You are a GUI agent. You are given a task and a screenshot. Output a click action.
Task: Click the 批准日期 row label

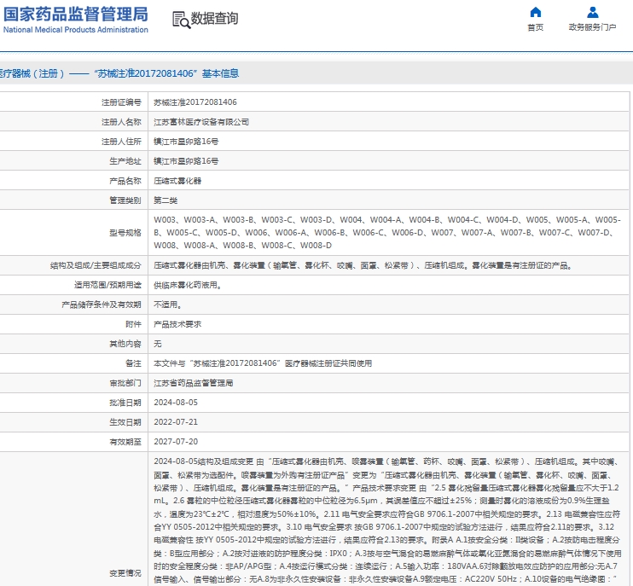tap(125, 403)
